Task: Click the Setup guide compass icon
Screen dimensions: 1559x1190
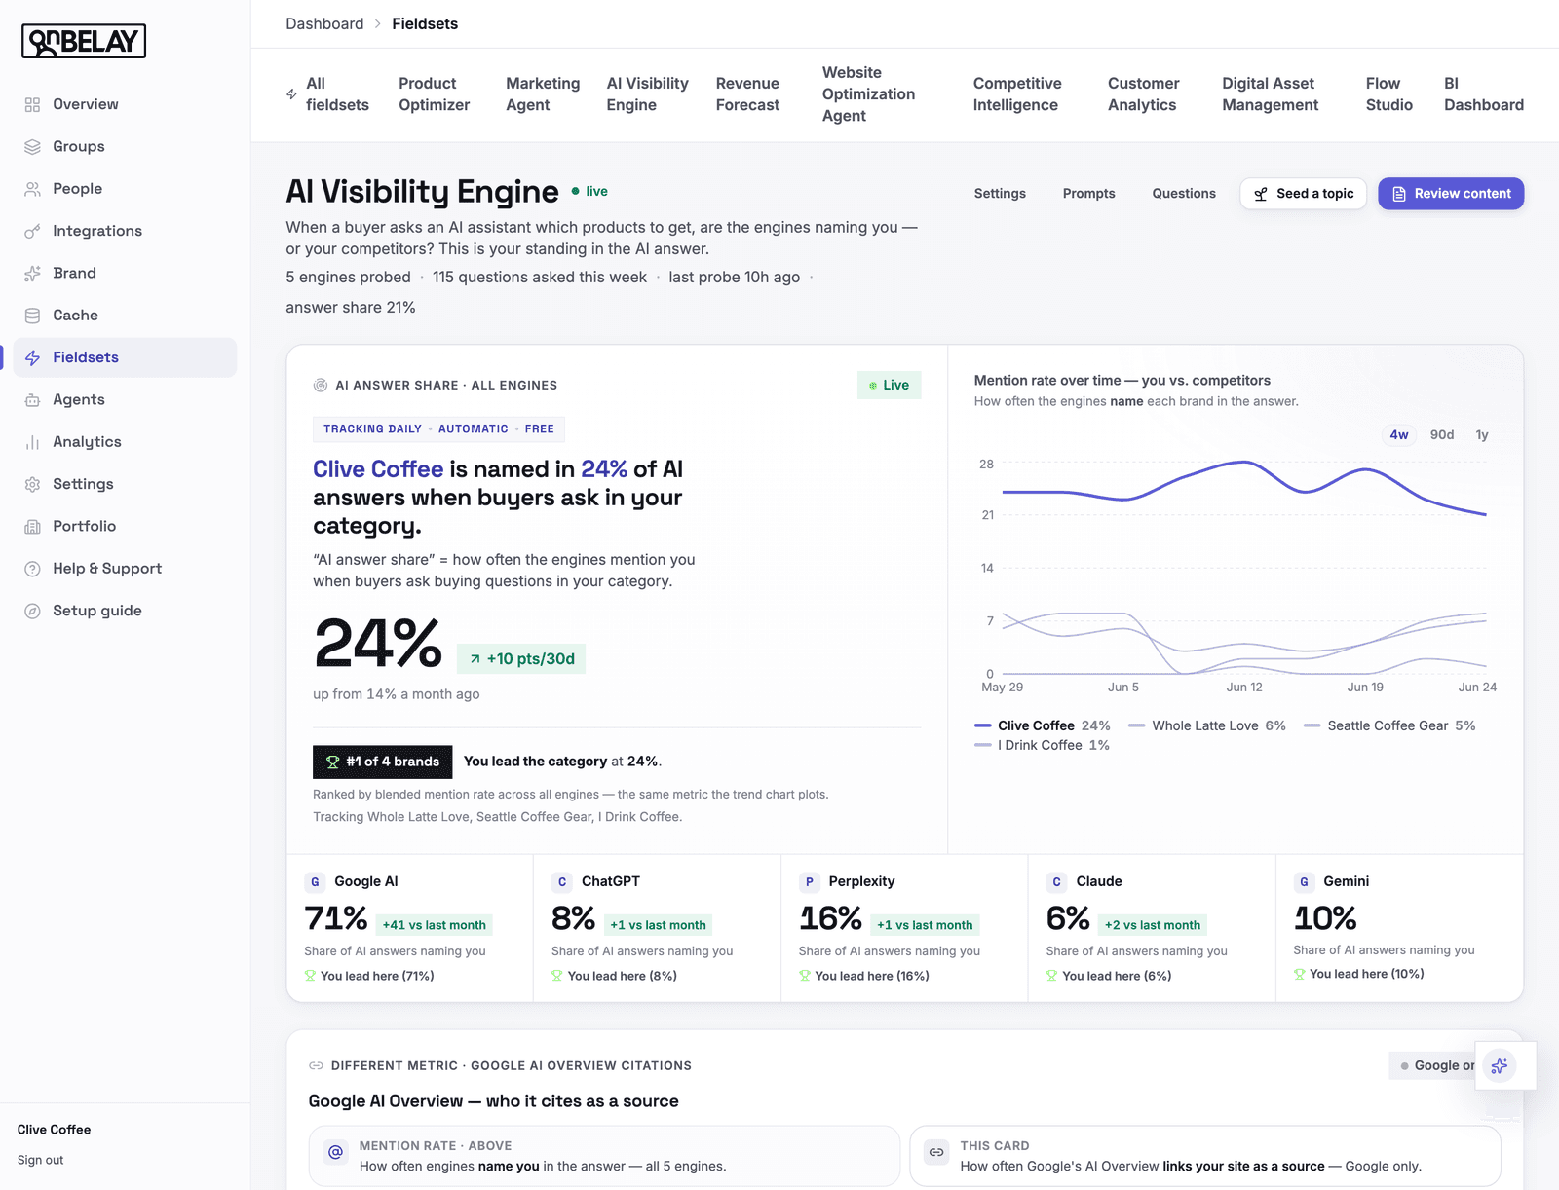Action: click(x=32, y=611)
